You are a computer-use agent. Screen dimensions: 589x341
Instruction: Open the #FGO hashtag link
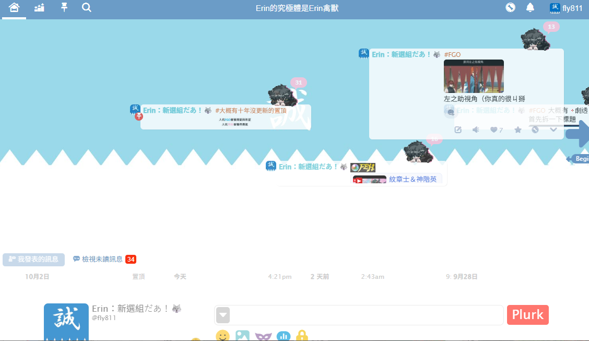pos(452,54)
